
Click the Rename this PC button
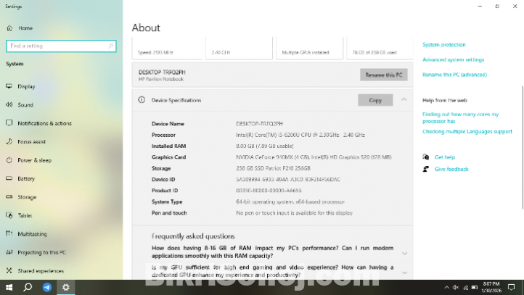[x=383, y=75]
